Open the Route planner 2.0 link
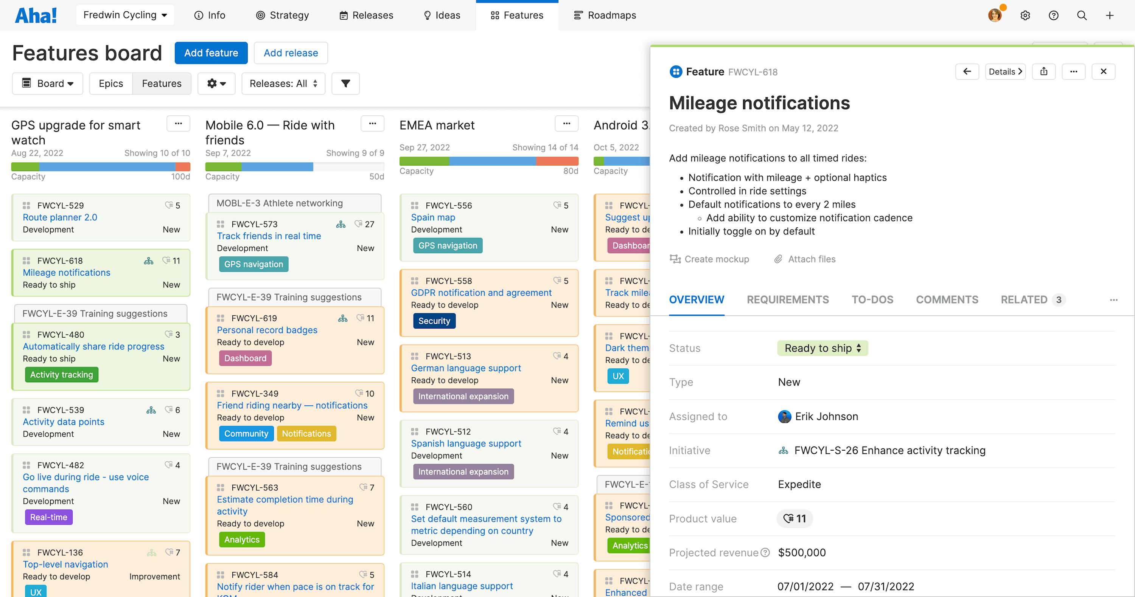 tap(60, 217)
